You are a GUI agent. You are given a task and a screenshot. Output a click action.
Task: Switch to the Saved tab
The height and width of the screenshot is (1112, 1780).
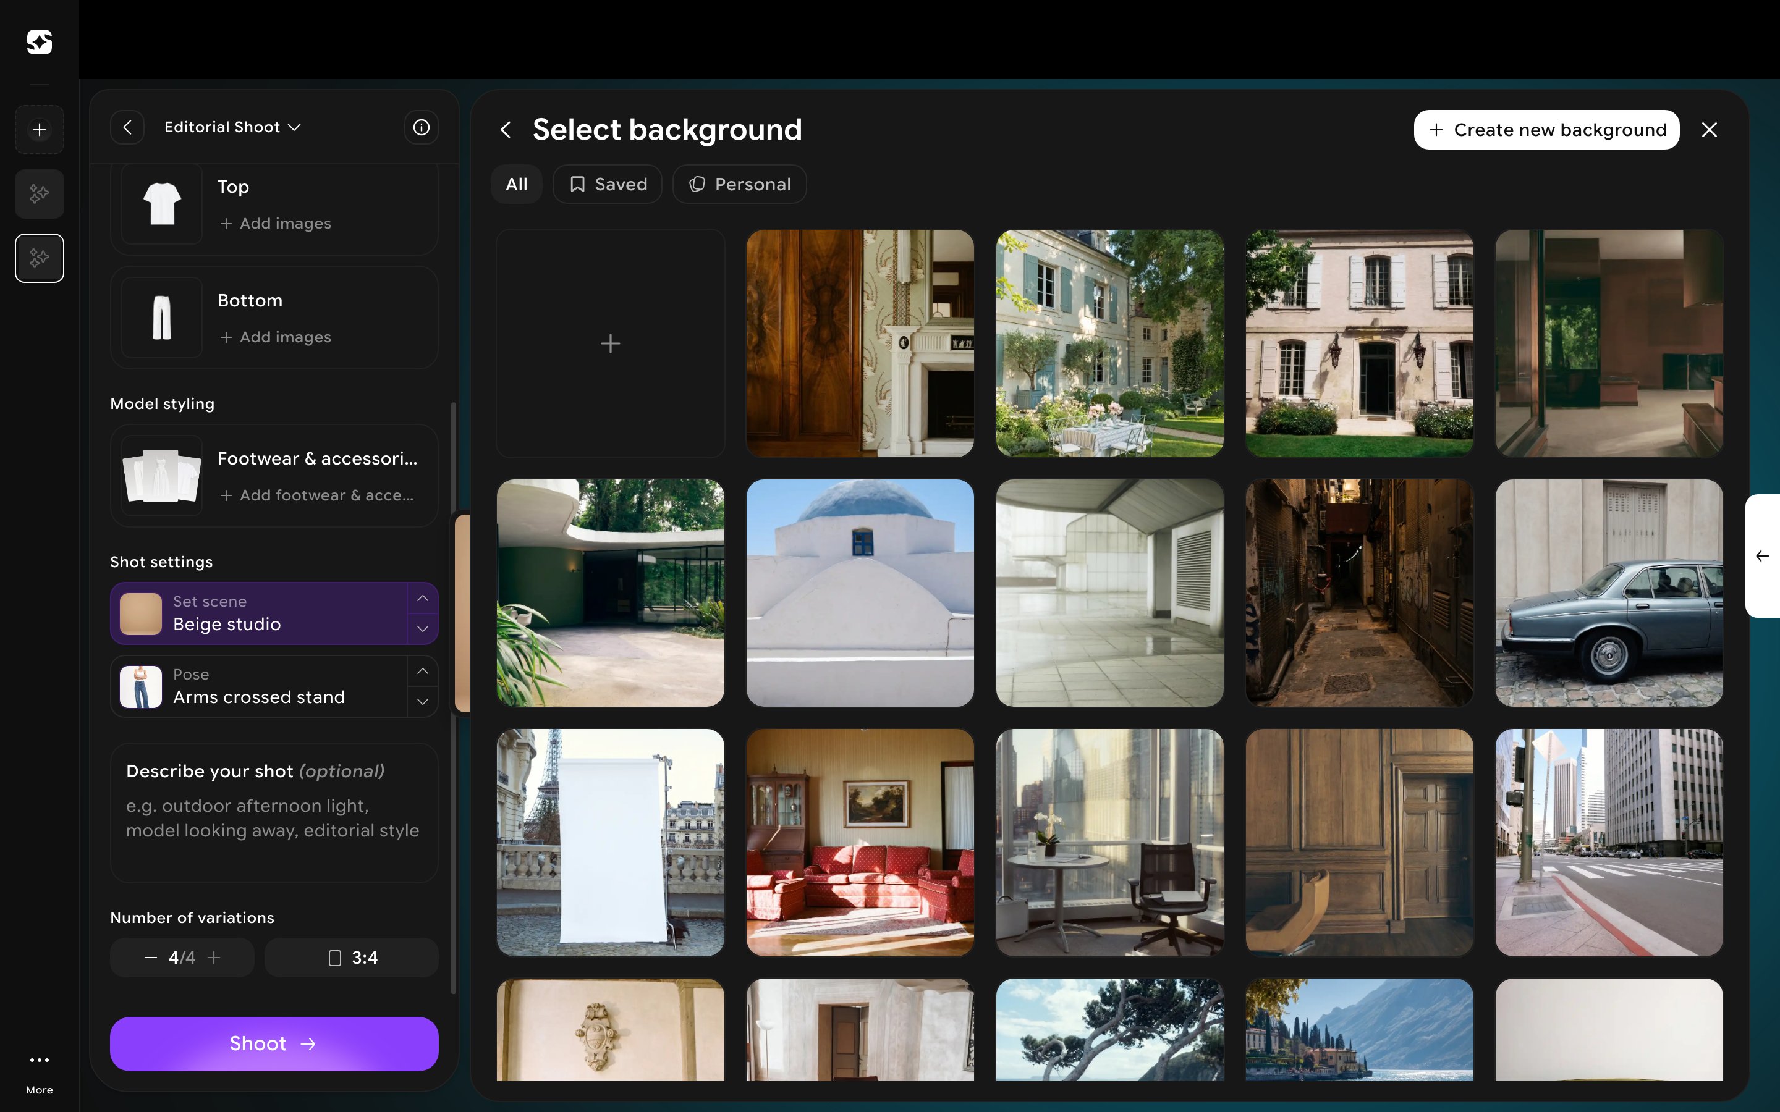(x=607, y=184)
